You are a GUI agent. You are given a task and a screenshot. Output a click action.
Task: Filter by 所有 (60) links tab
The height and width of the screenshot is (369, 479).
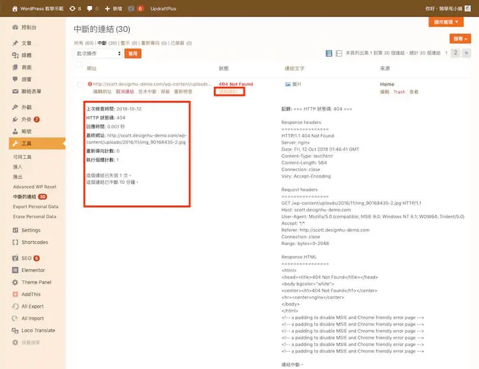pos(84,43)
